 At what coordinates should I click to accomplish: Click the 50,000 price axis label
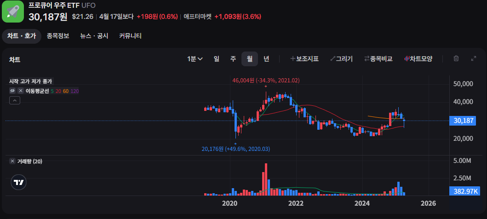(463, 84)
